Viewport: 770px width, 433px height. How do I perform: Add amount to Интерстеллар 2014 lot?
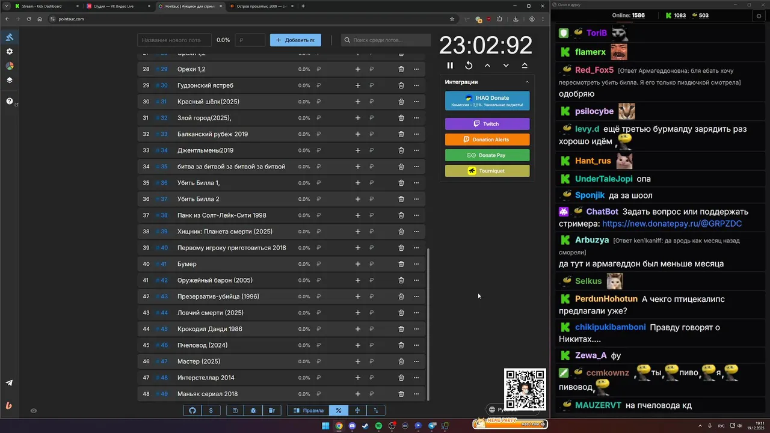(x=358, y=378)
